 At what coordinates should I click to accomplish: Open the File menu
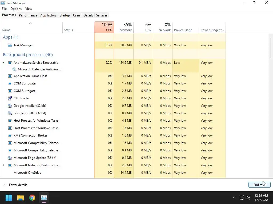point(4,9)
